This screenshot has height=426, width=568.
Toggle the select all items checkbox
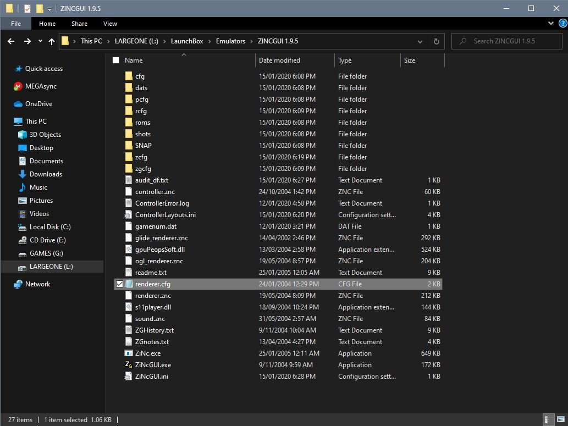115,60
